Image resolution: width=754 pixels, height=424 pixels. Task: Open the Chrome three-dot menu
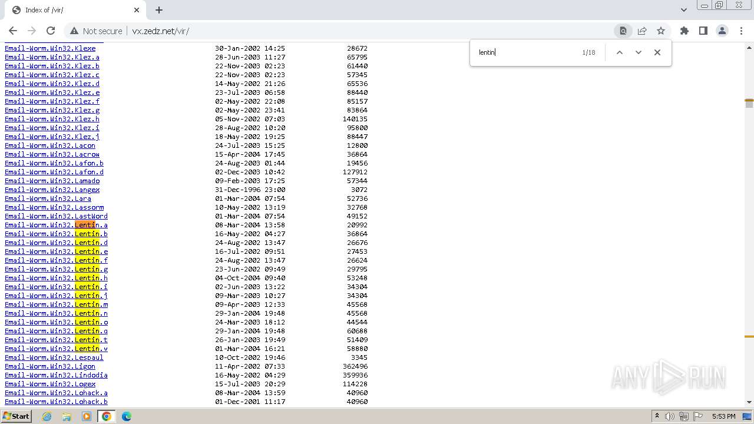coord(740,31)
